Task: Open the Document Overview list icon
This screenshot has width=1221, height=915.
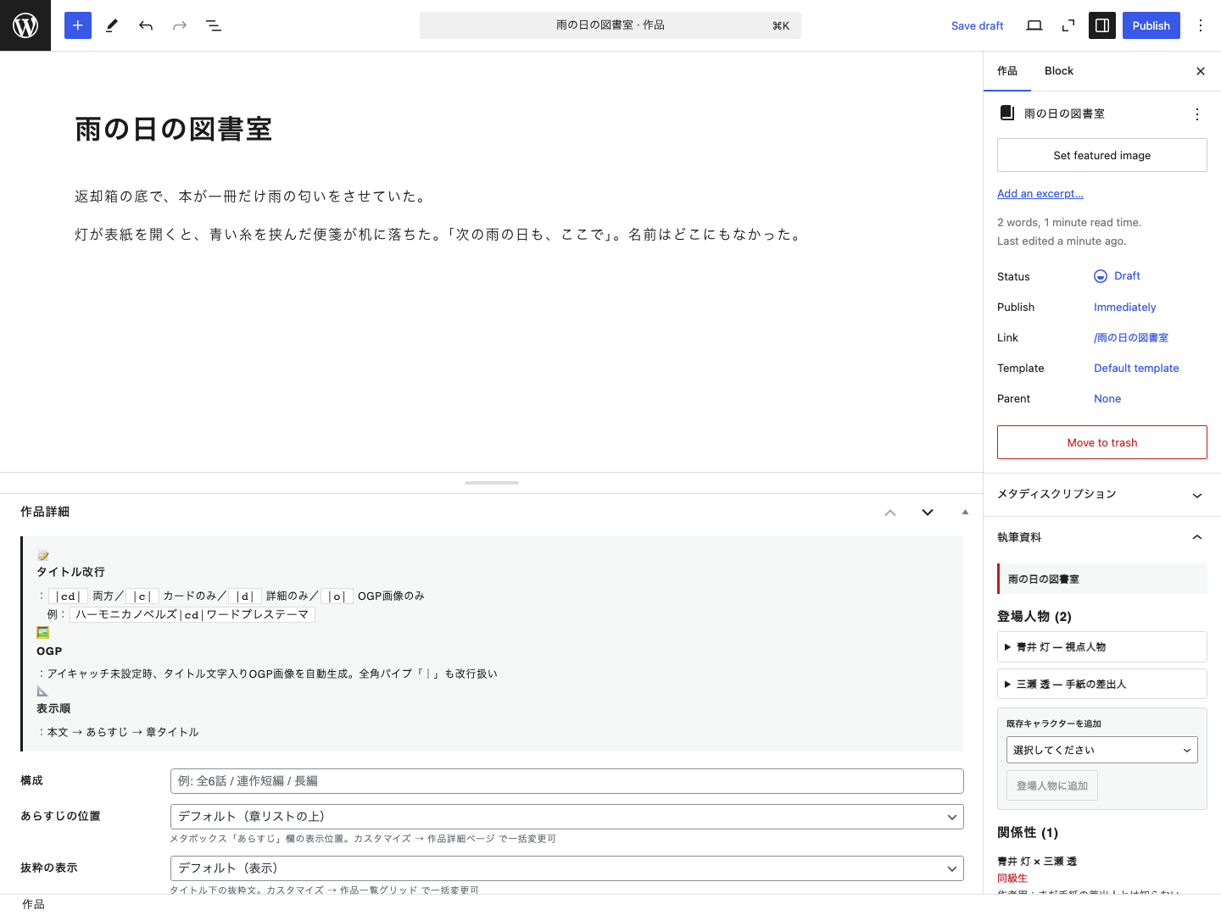Action: coord(214,25)
